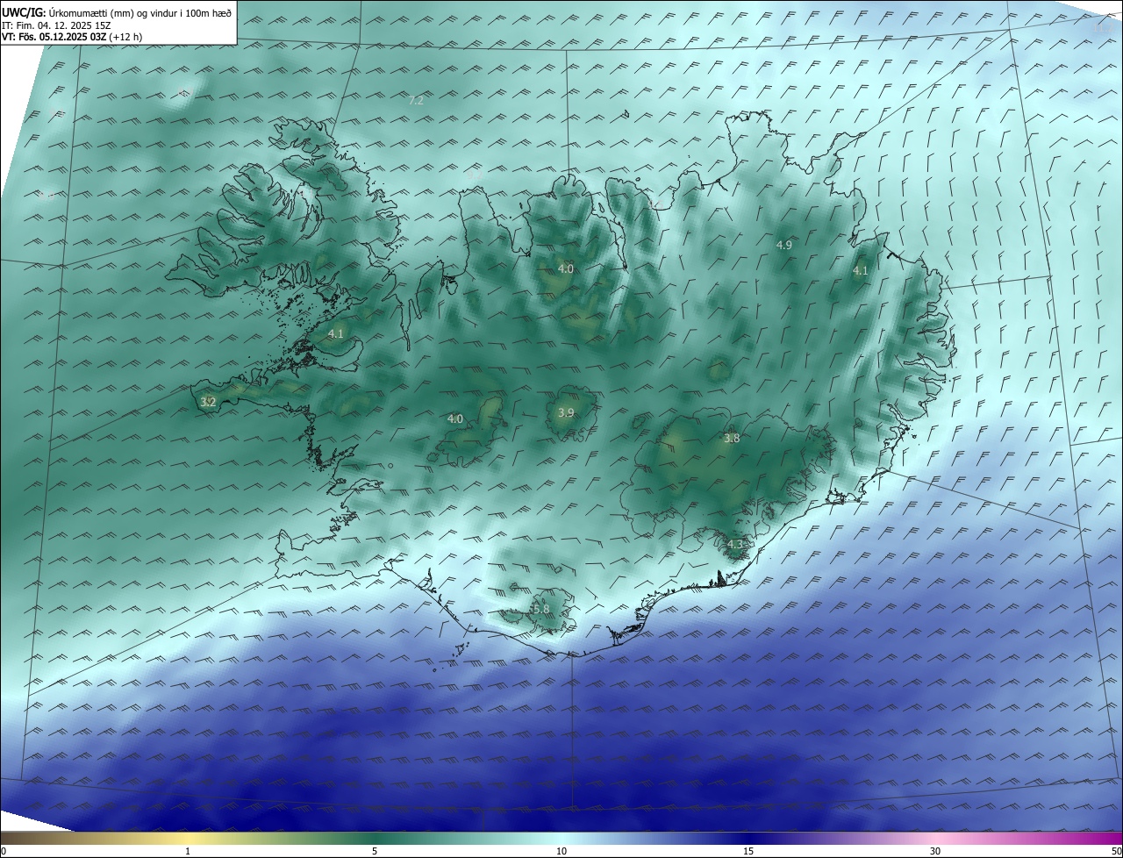The image size is (1123, 858).
Task: Click the 'UWC/IG: Úrkomumætti (mm)' title line
Action: pos(117,12)
